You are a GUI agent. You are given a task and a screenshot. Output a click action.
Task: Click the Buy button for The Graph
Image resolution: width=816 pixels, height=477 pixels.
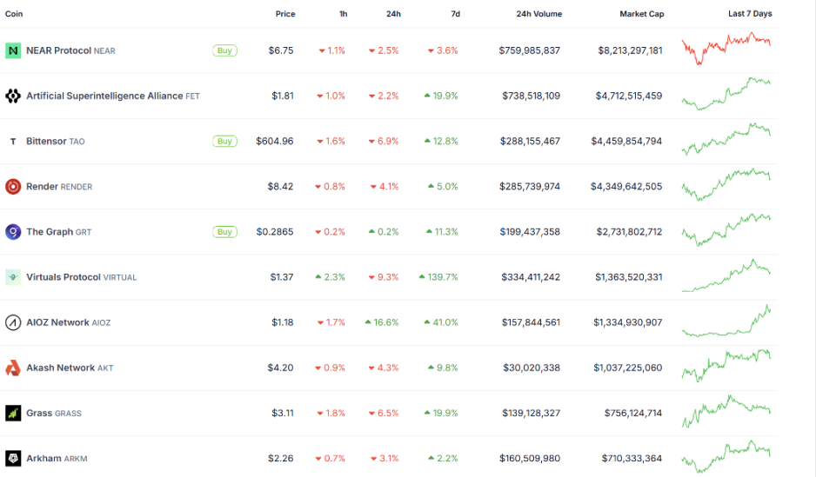(x=224, y=232)
